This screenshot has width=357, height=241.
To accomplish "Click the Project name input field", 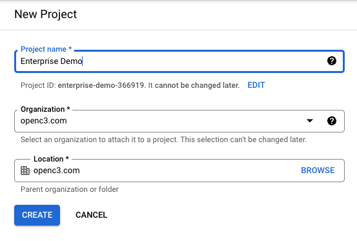I will click(x=179, y=61).
